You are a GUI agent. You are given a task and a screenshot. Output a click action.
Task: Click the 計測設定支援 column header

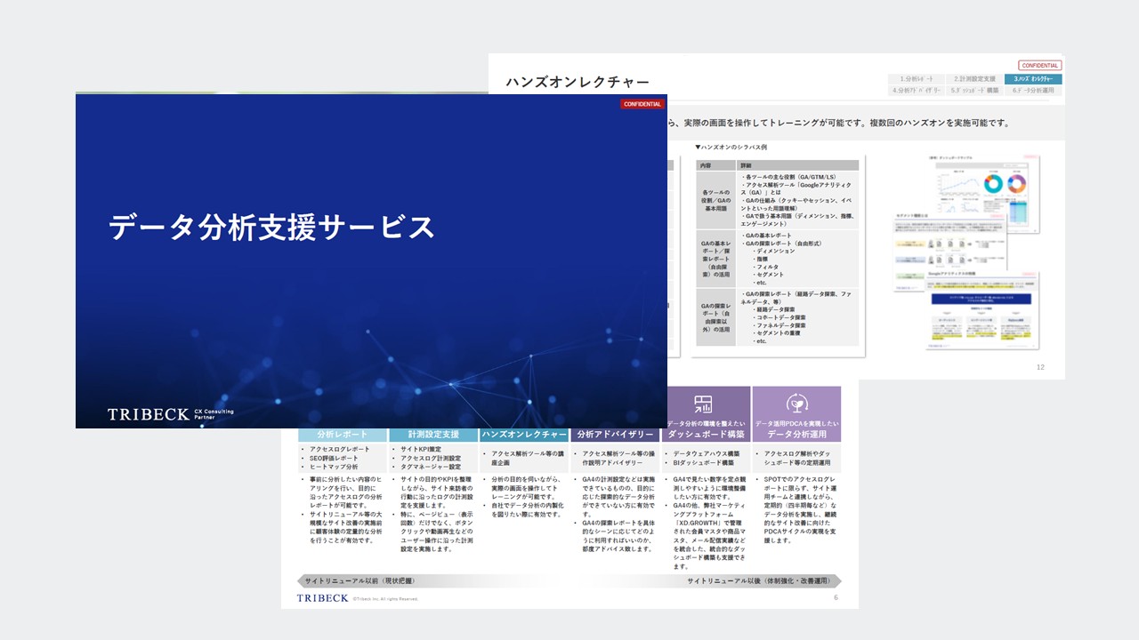433,435
